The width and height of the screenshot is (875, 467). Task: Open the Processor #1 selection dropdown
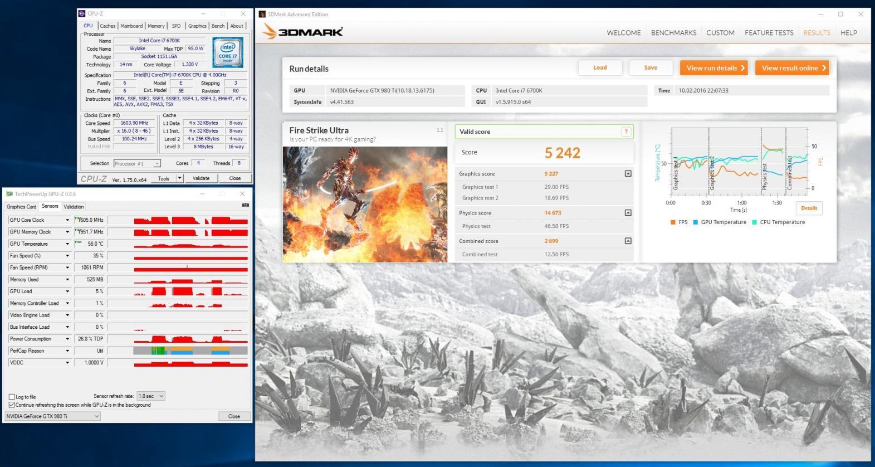click(x=137, y=163)
